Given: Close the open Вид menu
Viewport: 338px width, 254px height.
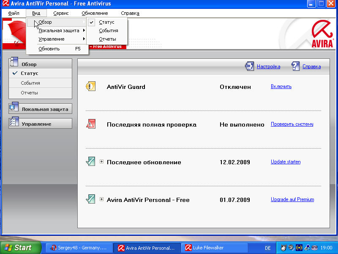Looking at the screenshot, I should click(36, 13).
